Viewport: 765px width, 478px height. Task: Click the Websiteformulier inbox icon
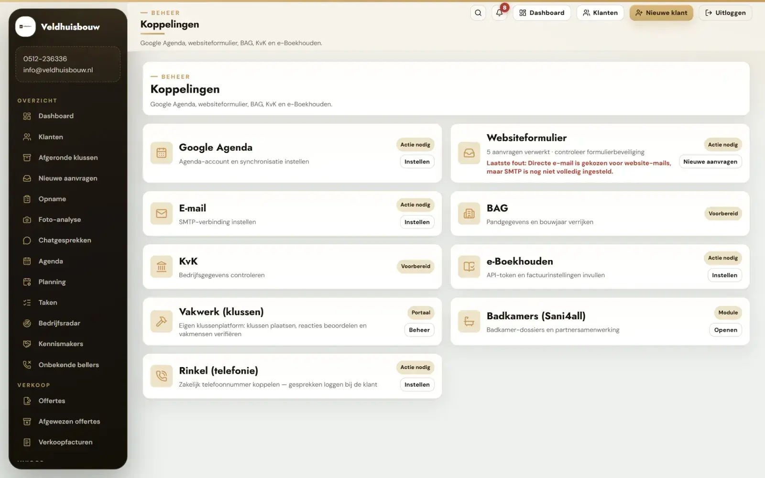[x=469, y=153]
